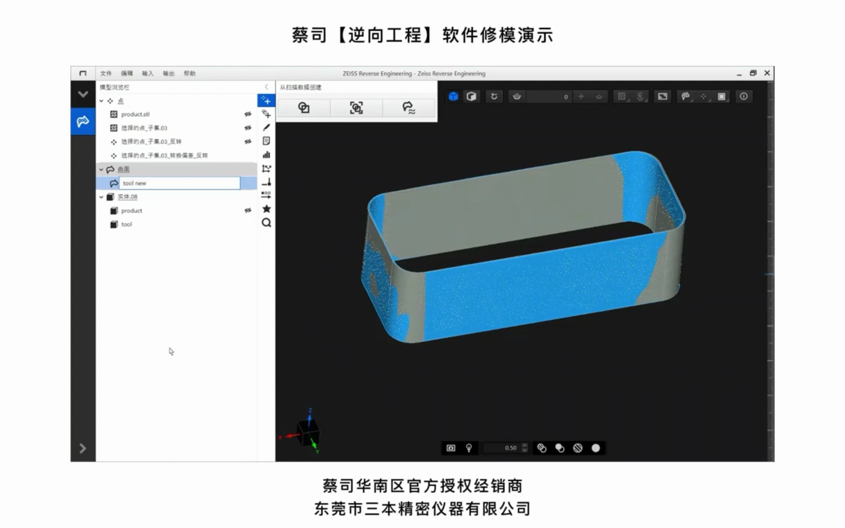The image size is (845, 528).
Task: Hide the product solid in the tree
Action: (x=249, y=210)
